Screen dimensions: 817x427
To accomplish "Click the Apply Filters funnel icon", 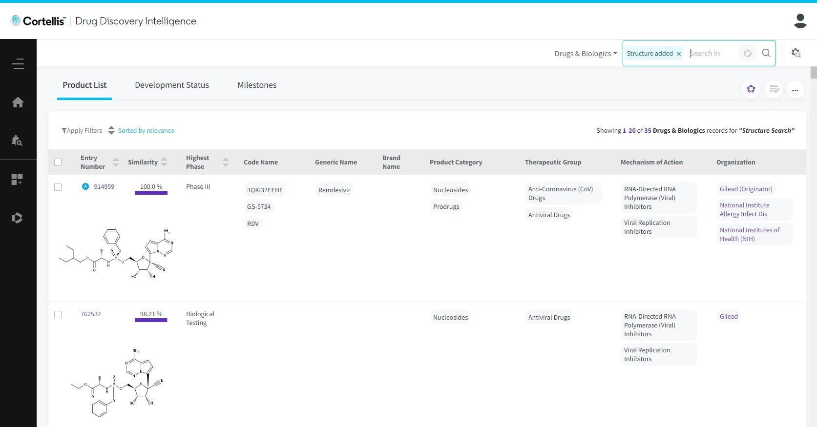I will click(64, 130).
